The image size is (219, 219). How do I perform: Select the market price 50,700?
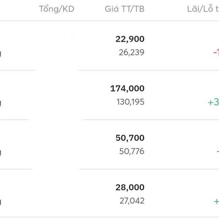(130, 138)
